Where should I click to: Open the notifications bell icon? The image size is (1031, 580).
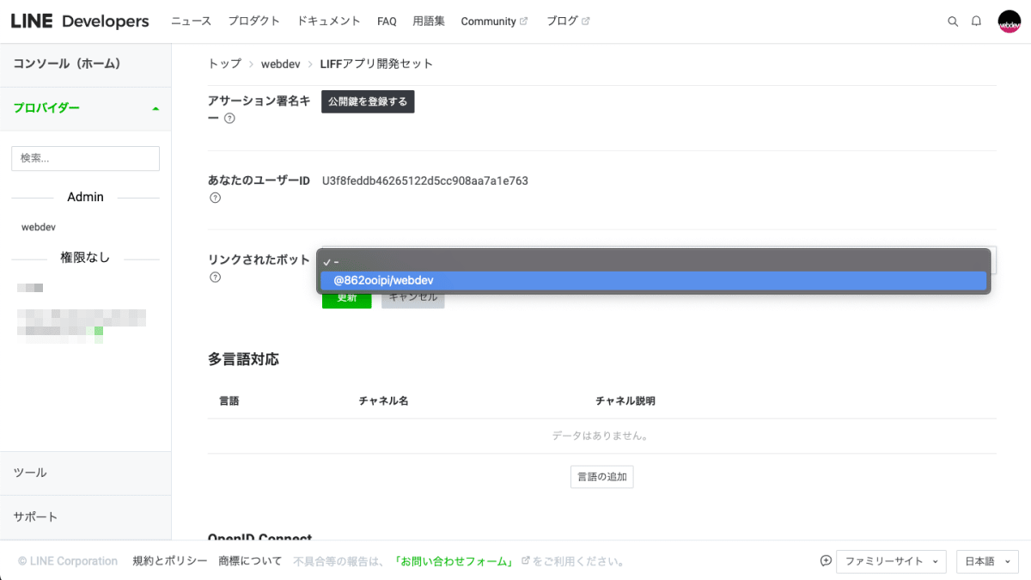click(976, 21)
